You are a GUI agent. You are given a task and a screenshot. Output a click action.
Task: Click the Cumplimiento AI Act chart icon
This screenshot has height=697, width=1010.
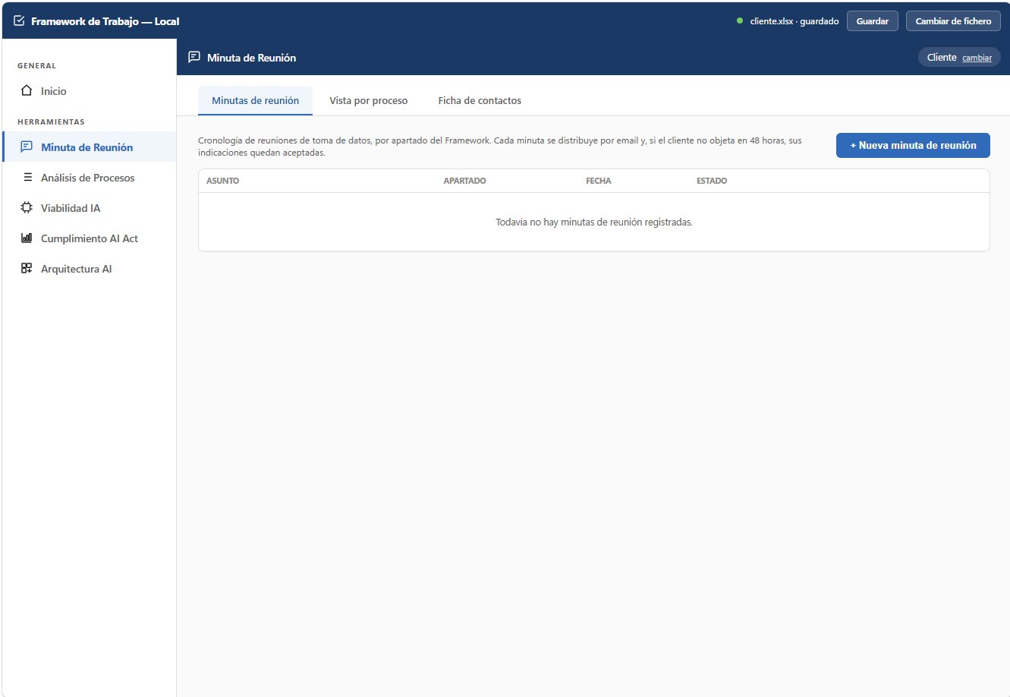pos(27,238)
